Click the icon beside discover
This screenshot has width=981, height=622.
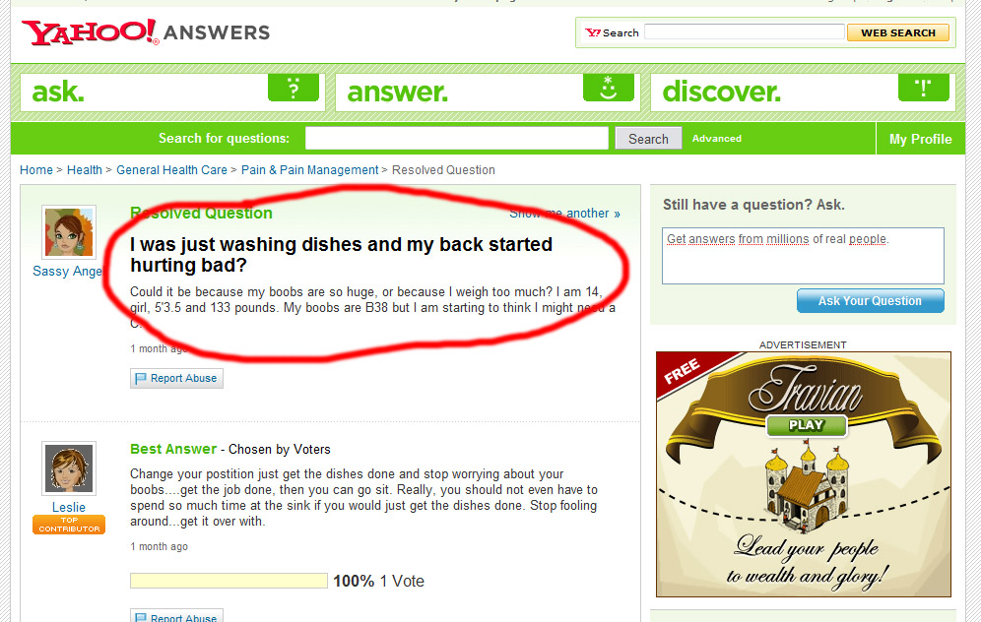[924, 88]
